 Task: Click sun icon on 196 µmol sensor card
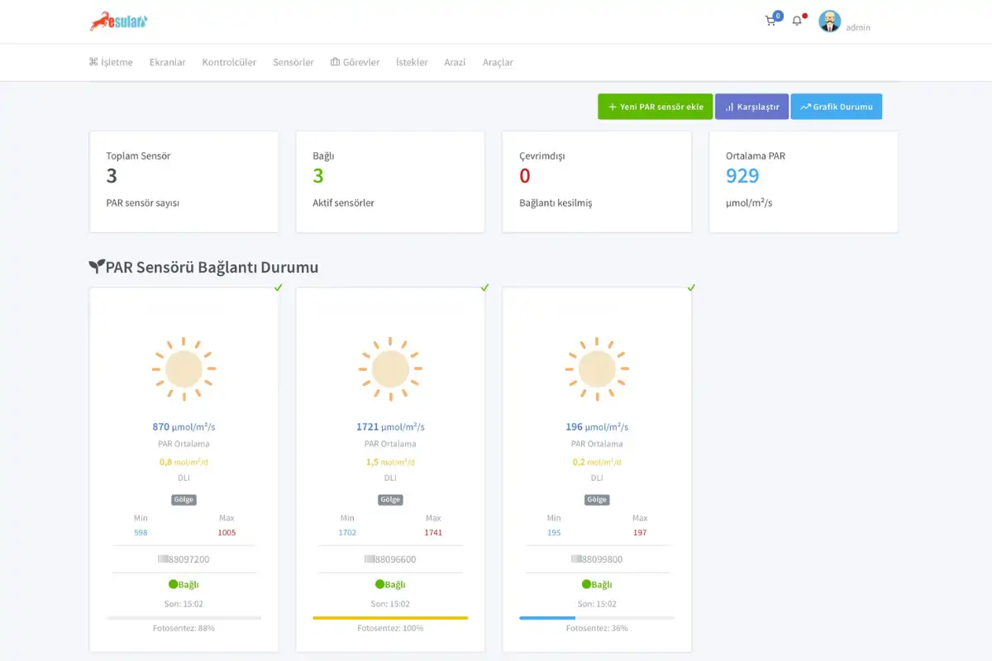pyautogui.click(x=597, y=369)
